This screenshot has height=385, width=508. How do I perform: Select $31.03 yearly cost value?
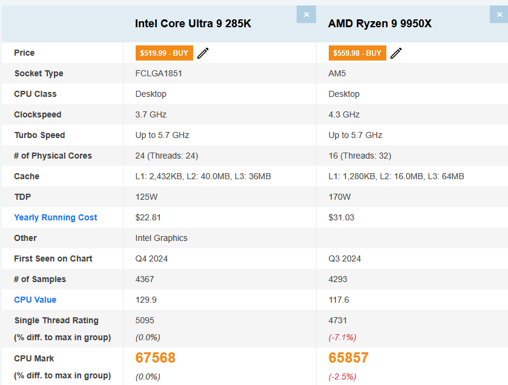point(341,217)
